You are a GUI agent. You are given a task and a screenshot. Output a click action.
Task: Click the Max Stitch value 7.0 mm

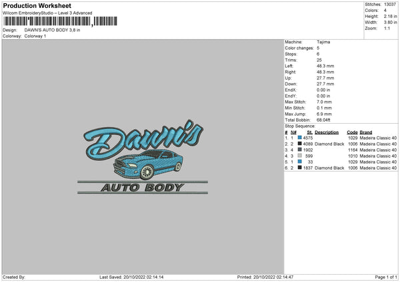(x=324, y=102)
